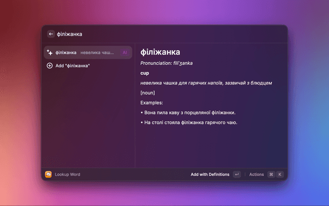Click the філіжанка heading in detail pane

click(x=160, y=52)
